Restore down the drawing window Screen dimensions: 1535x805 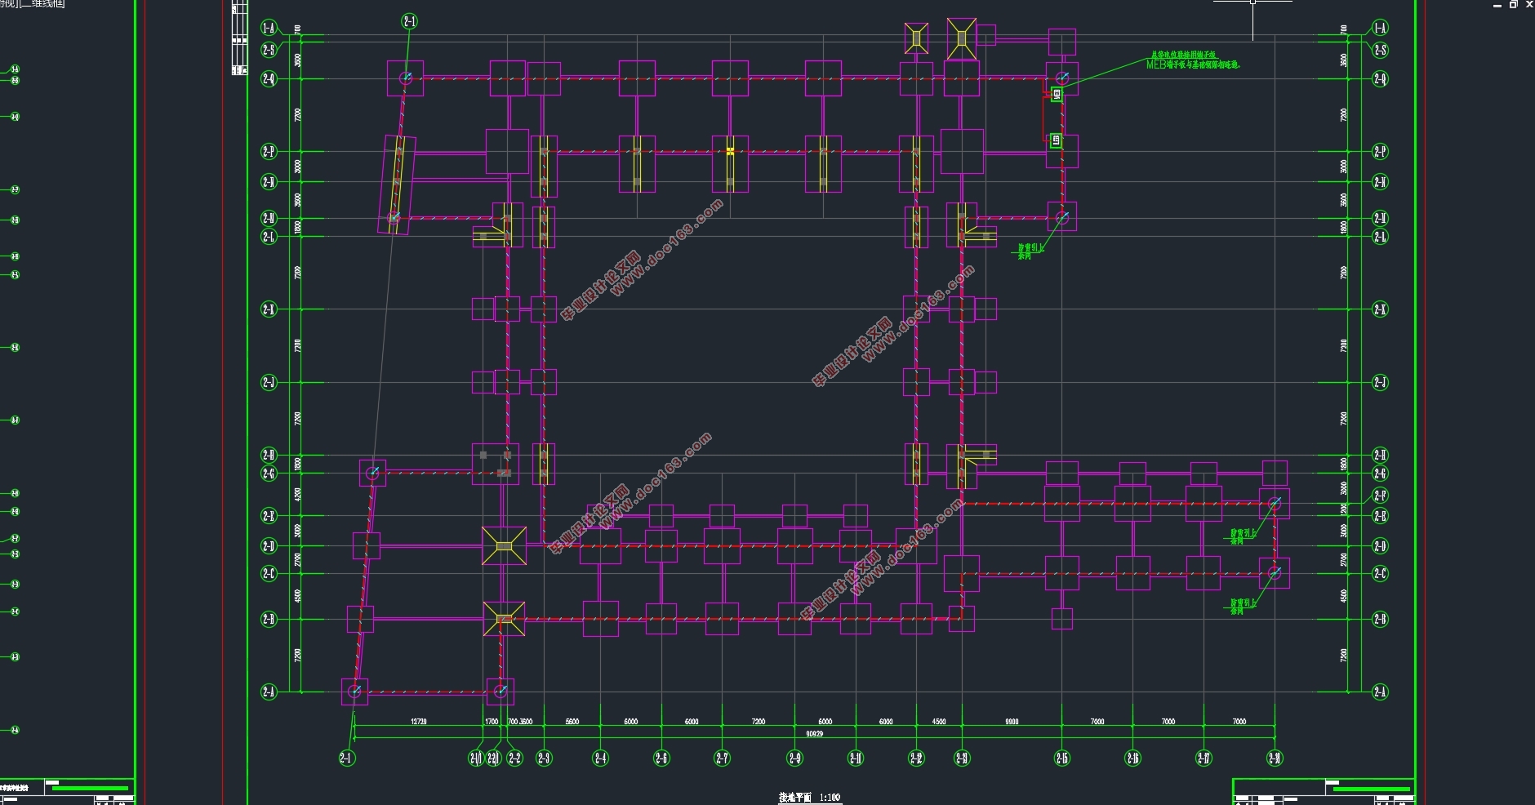tap(1513, 5)
